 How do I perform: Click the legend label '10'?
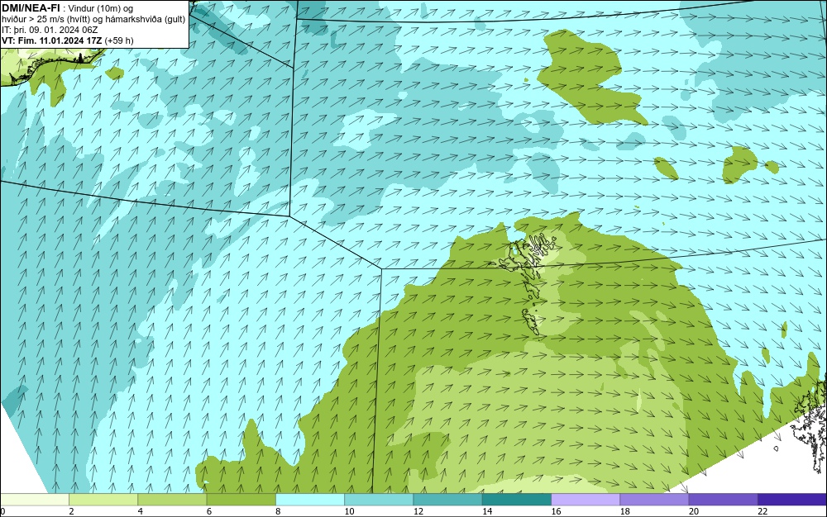tap(349, 511)
